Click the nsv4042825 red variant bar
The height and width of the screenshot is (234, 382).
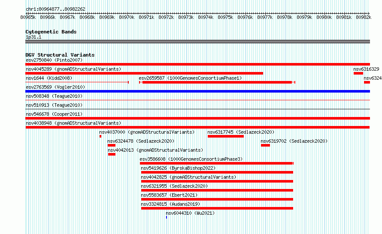[217, 181]
